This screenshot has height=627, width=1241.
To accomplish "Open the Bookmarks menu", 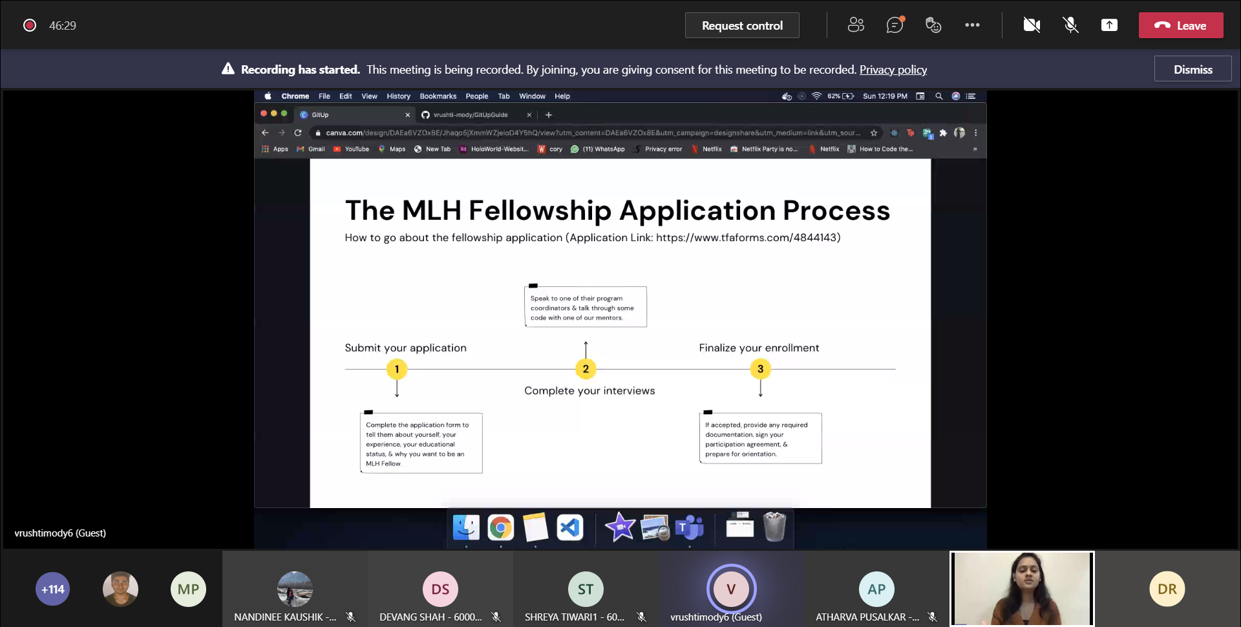I will click(438, 96).
